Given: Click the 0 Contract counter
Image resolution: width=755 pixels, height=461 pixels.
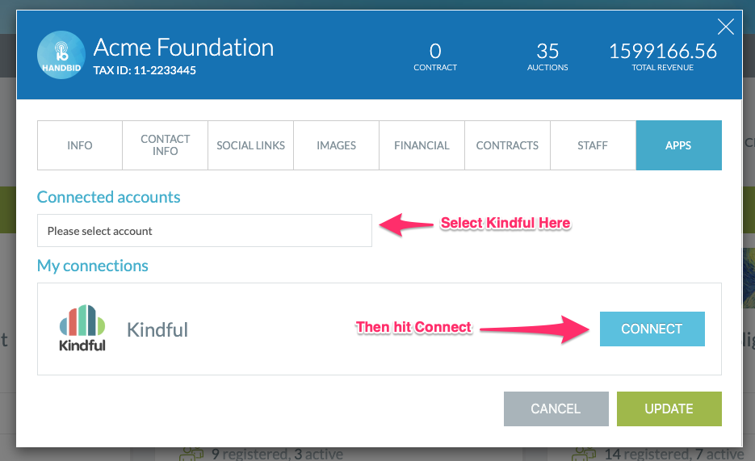Looking at the screenshot, I should click(x=435, y=57).
